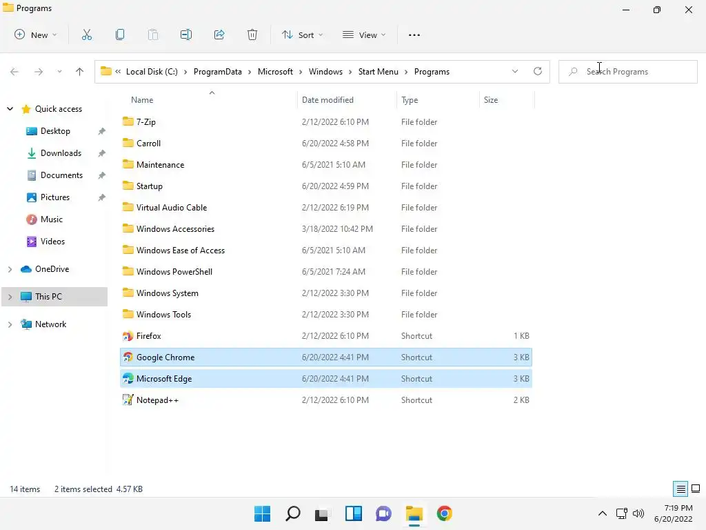Image resolution: width=706 pixels, height=530 pixels.
Task: Switch to large thumbnails view icon in status bar
Action: (x=696, y=489)
